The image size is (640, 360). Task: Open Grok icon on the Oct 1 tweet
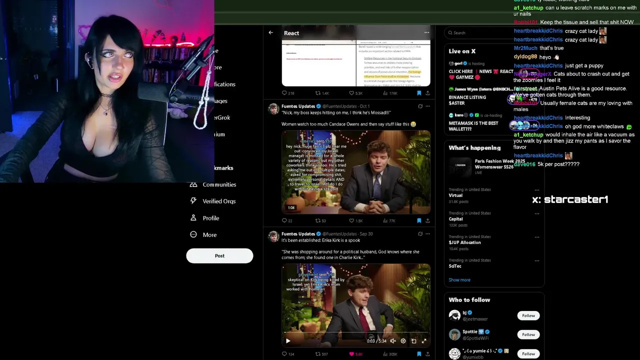(420, 106)
